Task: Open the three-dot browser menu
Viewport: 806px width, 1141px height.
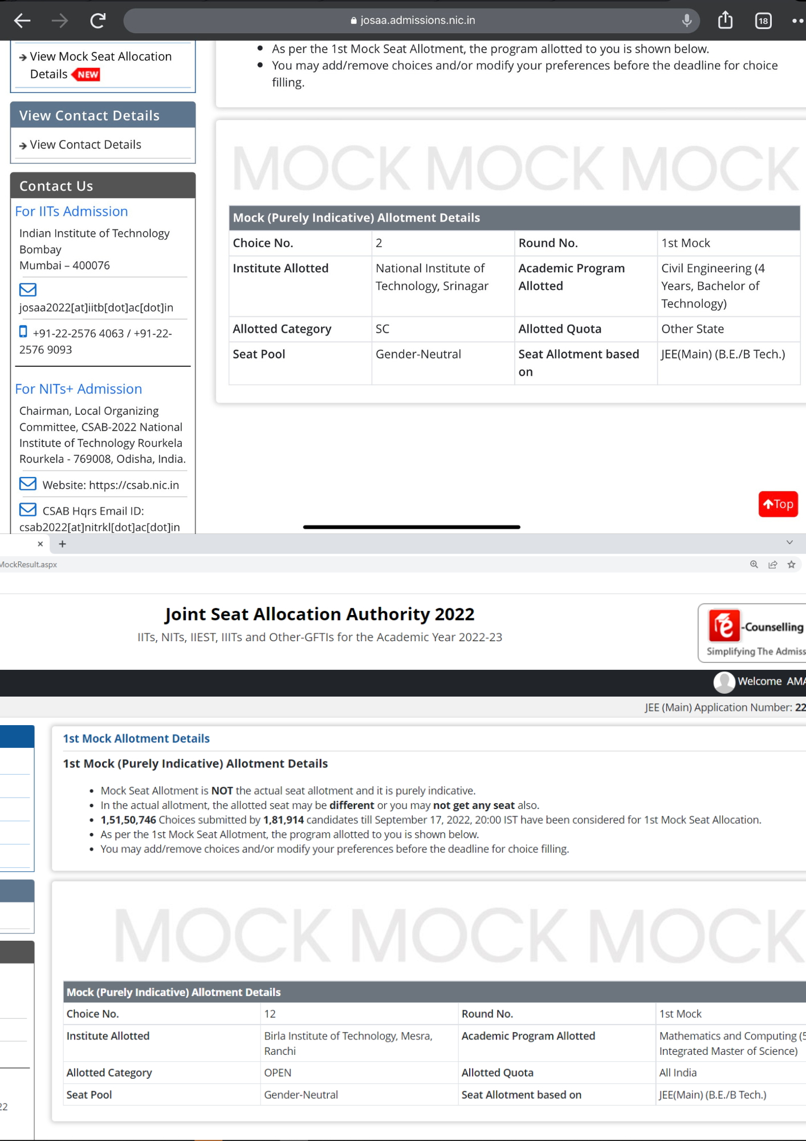Action: pos(797,21)
